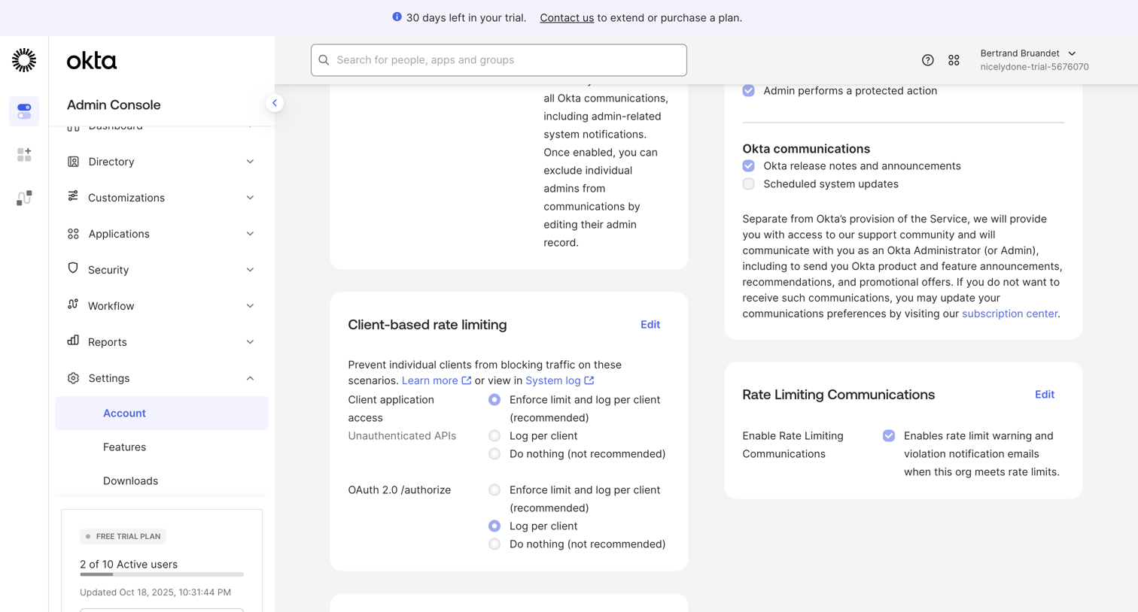Open the admin toggle icon in left rail
The image size is (1138, 612).
point(24,111)
